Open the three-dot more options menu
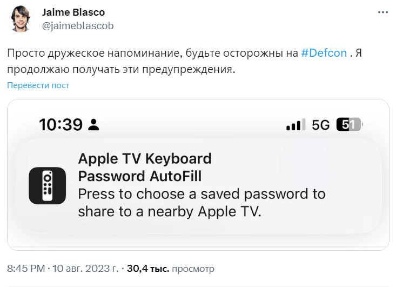This screenshot has width=396, height=287. click(382, 12)
